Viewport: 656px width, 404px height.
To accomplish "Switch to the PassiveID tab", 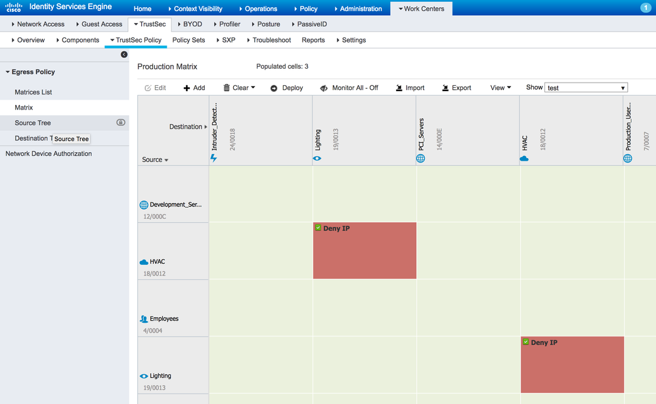I will (x=309, y=24).
